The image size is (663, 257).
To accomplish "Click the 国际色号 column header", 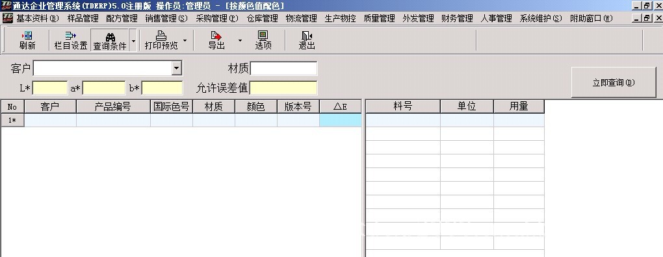I will pyautogui.click(x=171, y=107).
